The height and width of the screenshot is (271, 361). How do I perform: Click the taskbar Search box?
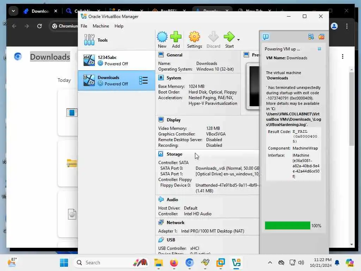111,263
